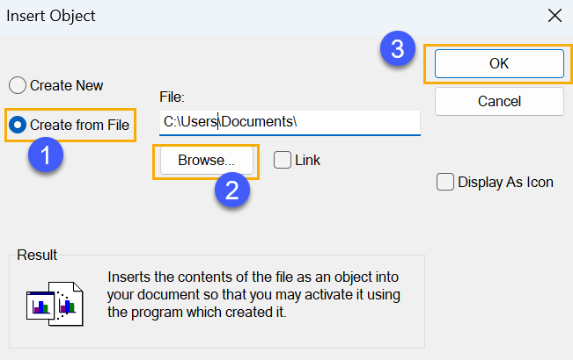Open the Browse... file picker
Viewport: 573px width, 360px height.
(207, 161)
